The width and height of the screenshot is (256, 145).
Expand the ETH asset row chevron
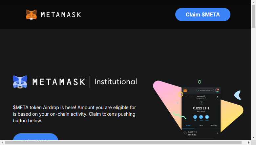(x=218, y=133)
